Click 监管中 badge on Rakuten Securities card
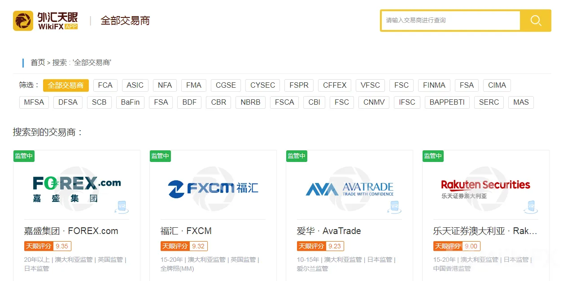The image size is (563, 281). (x=433, y=156)
